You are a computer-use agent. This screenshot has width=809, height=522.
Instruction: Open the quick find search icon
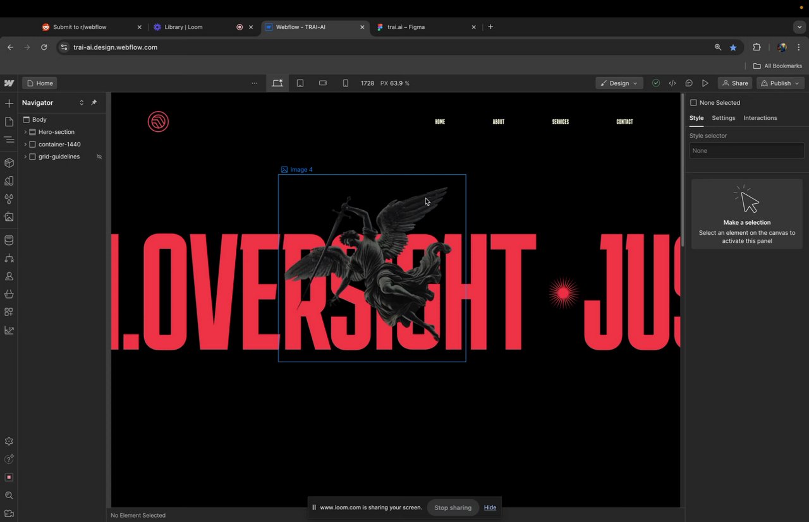coord(9,495)
